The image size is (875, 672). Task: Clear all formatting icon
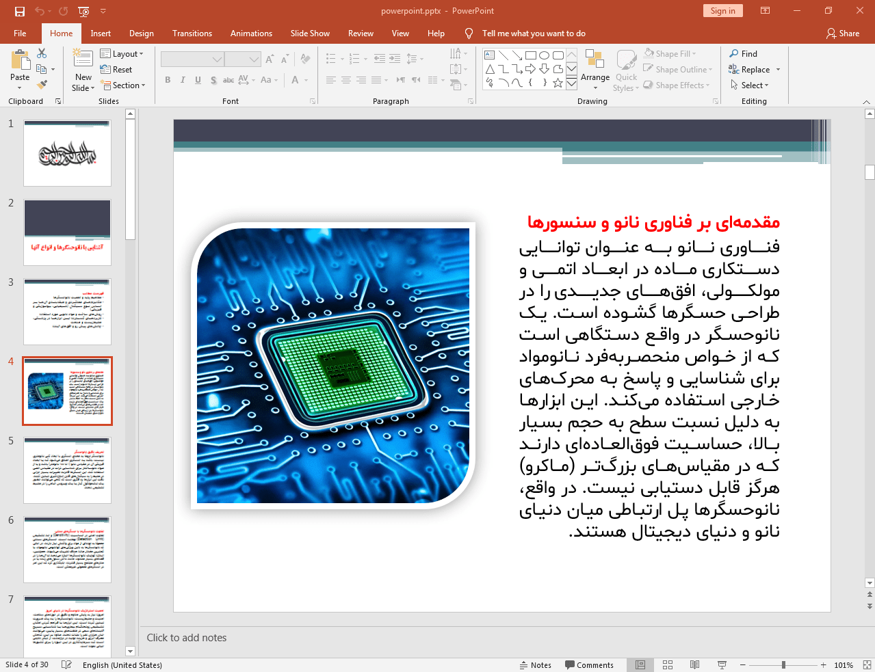pyautogui.click(x=306, y=59)
